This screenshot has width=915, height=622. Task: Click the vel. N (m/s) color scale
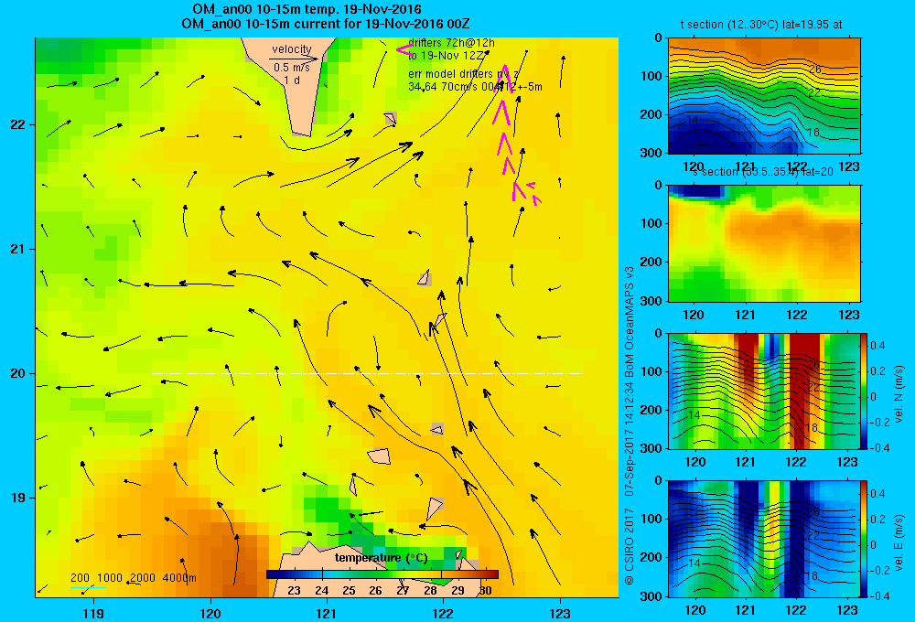pyautogui.click(x=865, y=391)
